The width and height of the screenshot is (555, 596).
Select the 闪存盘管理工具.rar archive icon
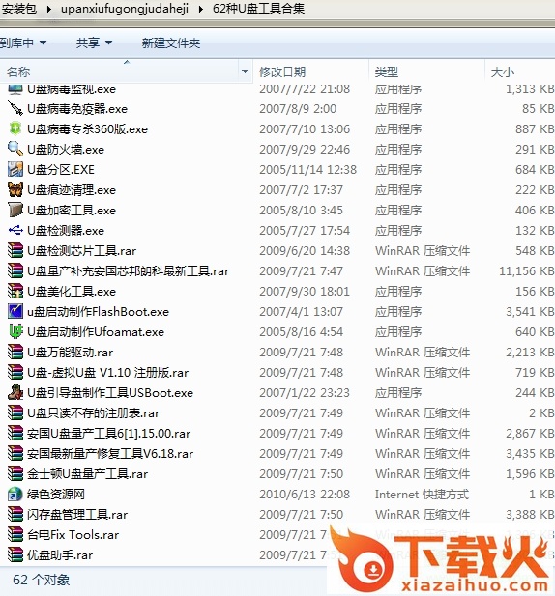(15, 515)
